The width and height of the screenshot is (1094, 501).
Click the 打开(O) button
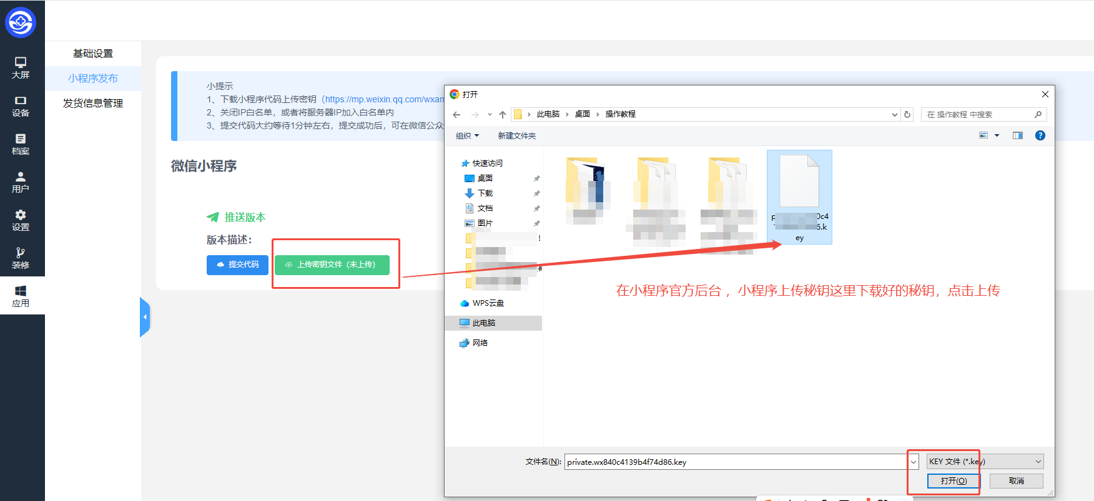[954, 481]
